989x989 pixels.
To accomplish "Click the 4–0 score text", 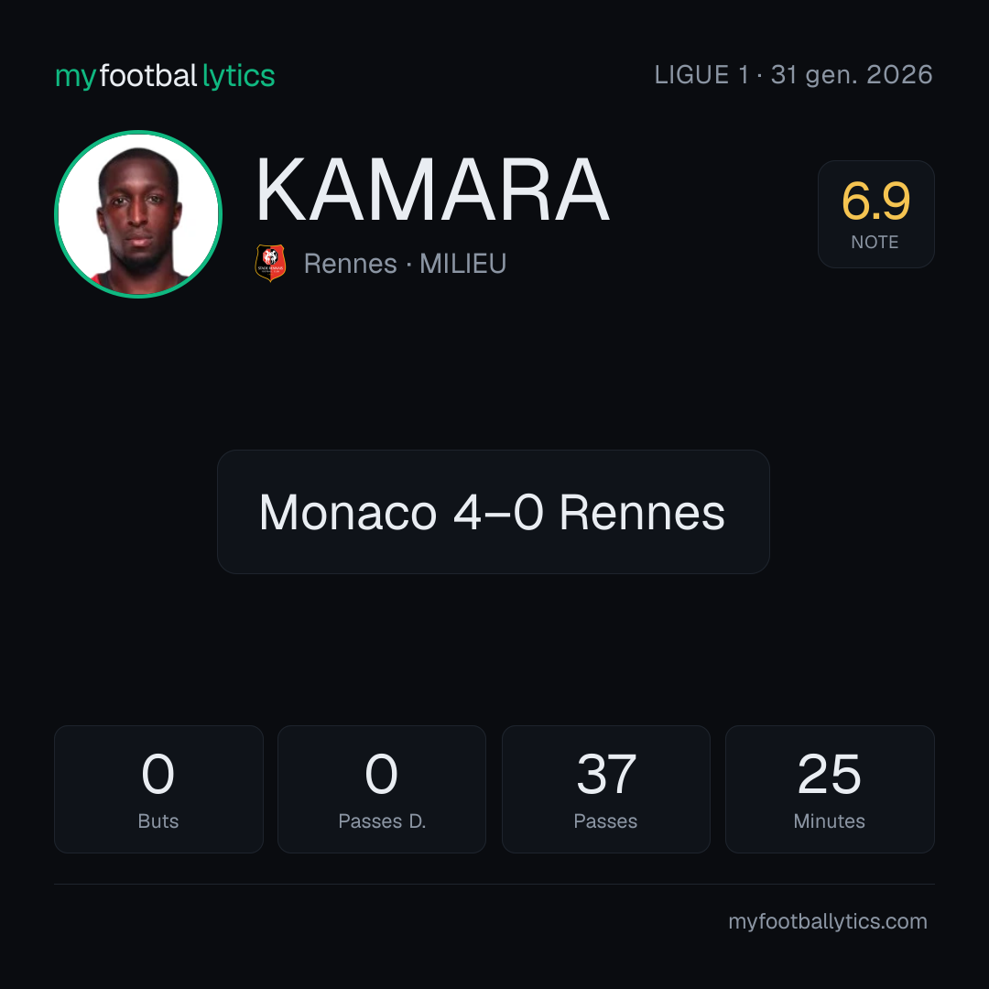I will (x=498, y=512).
